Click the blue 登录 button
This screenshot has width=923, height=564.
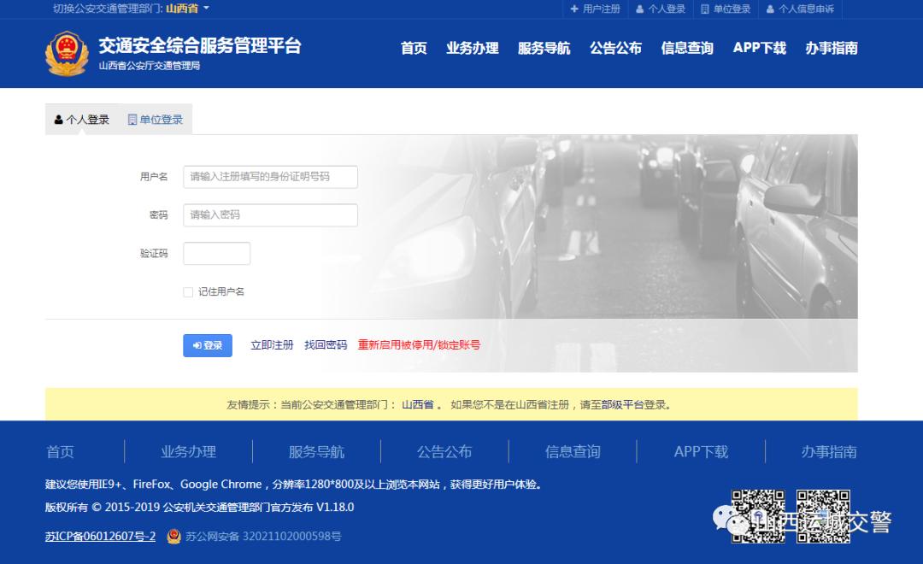coord(208,345)
